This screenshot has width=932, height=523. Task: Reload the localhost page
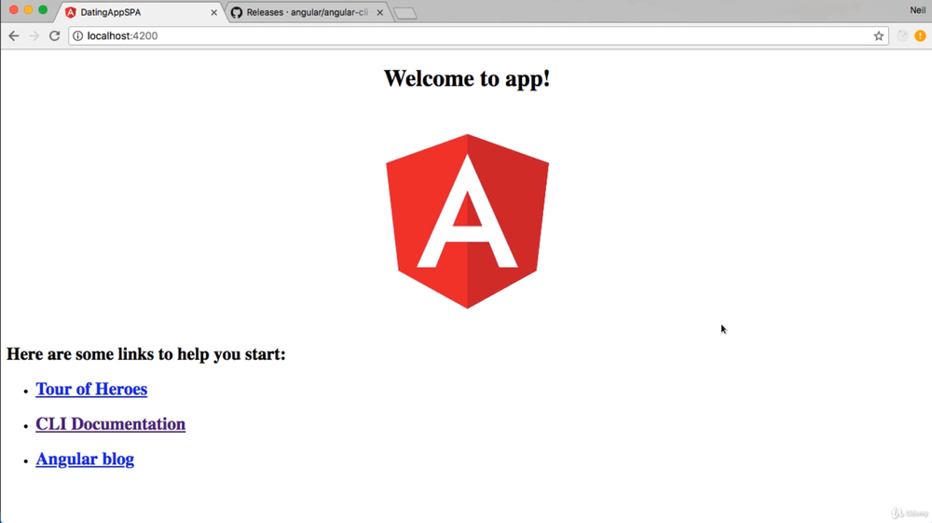coord(55,35)
